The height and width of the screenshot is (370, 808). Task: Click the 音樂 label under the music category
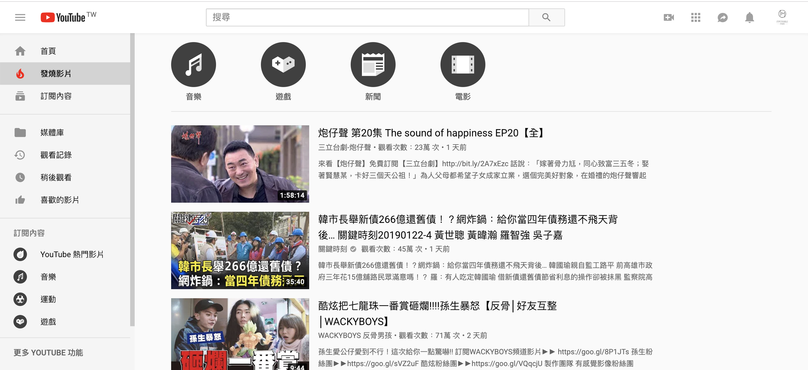point(194,97)
